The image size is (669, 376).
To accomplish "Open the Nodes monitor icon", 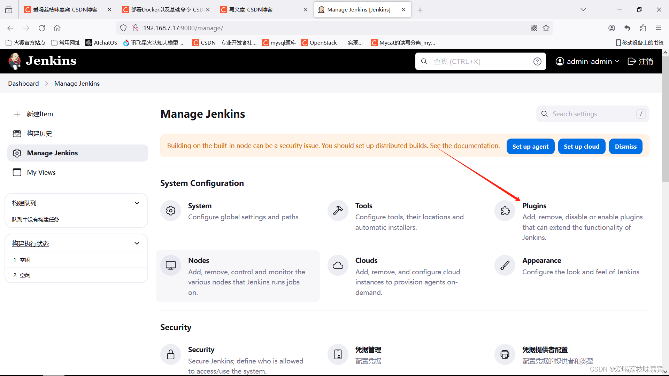I will [171, 265].
